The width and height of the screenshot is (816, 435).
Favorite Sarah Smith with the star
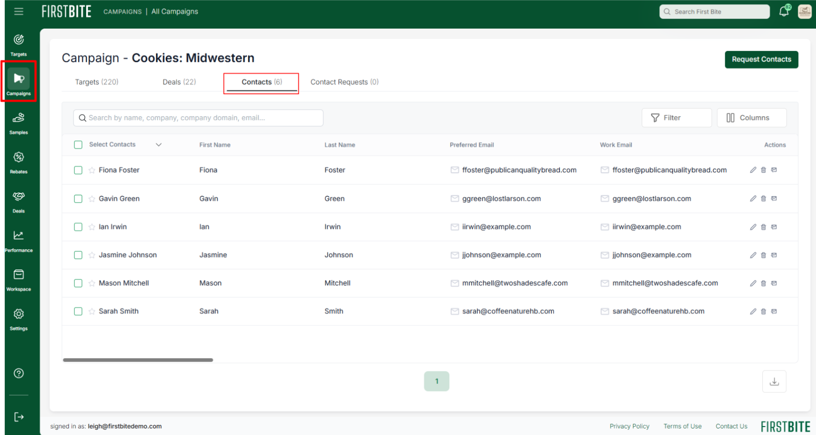click(x=92, y=311)
